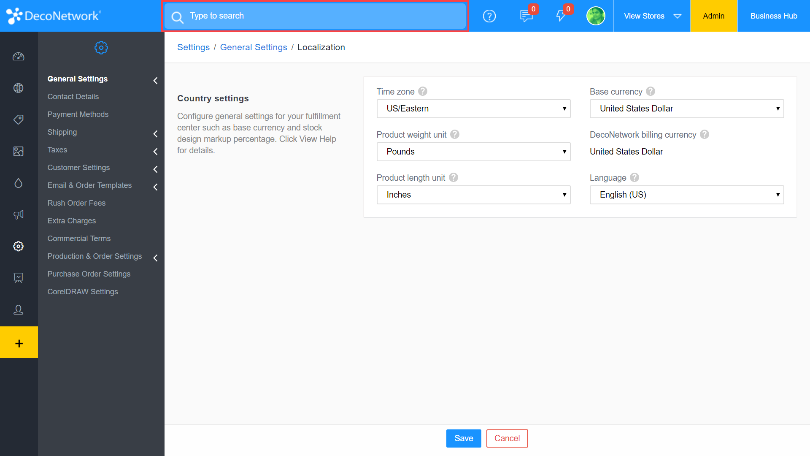Open Payment Methods settings
This screenshot has height=456, width=810.
point(78,114)
